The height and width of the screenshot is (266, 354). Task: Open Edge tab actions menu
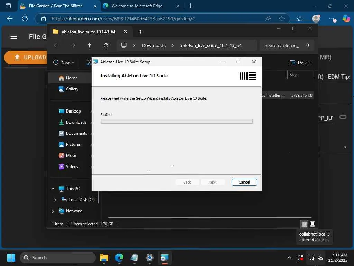pyautogui.click(x=8, y=6)
